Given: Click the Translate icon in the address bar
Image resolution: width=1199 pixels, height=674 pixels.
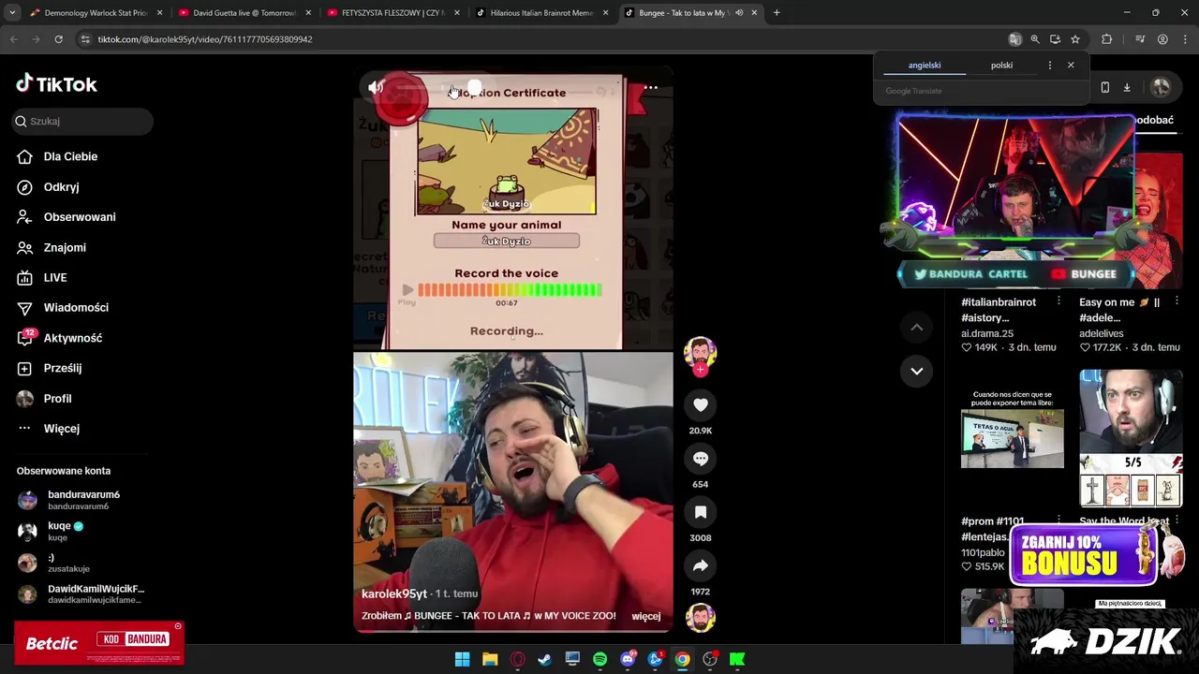Looking at the screenshot, I should 1014,39.
